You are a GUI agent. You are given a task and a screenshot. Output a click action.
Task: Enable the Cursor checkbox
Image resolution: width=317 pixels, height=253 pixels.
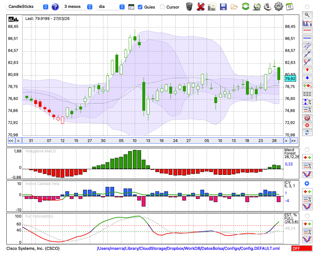tap(162, 7)
